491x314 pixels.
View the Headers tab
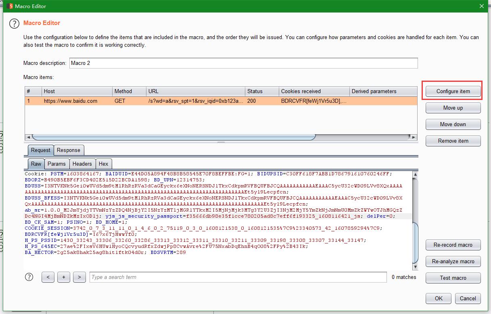(82, 164)
